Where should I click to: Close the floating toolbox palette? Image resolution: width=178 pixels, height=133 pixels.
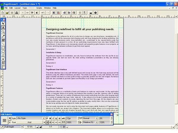4,20
